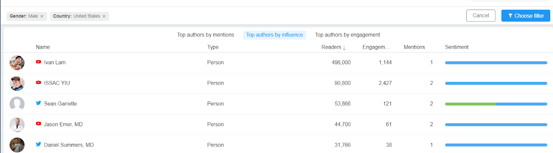Open Ivan Lam's profile avatar
This screenshot has width=553, height=153.
coord(17,63)
